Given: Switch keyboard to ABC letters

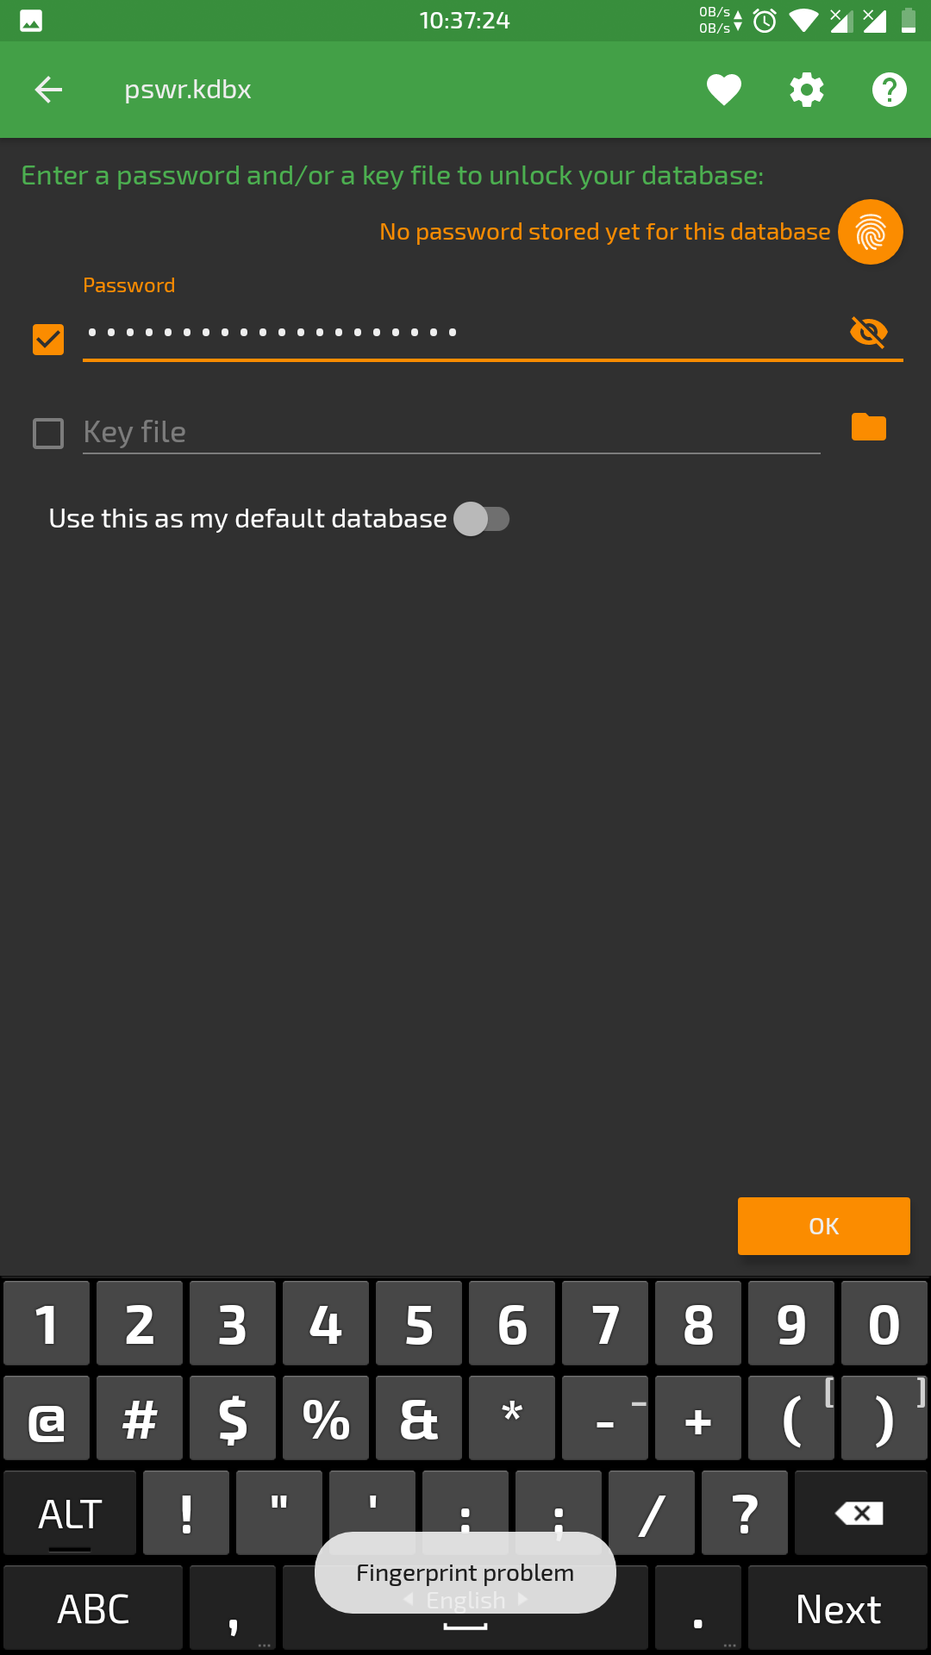Looking at the screenshot, I should (x=93, y=1608).
